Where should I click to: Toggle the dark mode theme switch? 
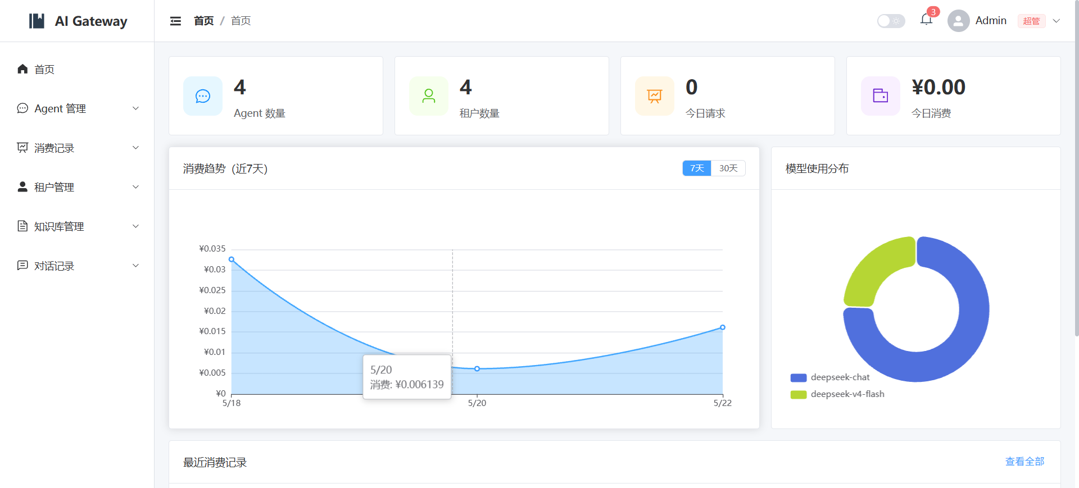[891, 21]
